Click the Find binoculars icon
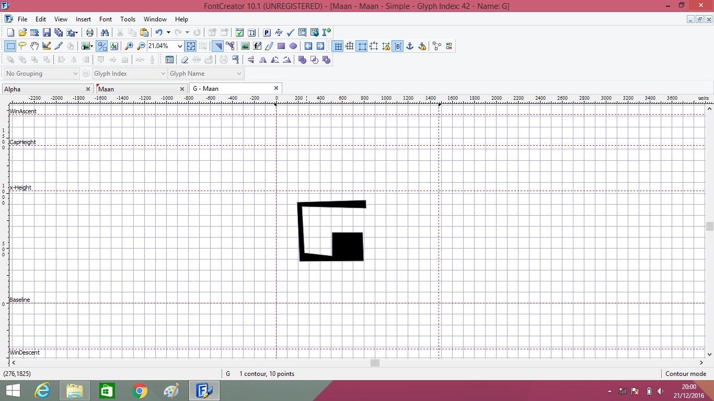The width and height of the screenshot is (714, 401). point(105,32)
